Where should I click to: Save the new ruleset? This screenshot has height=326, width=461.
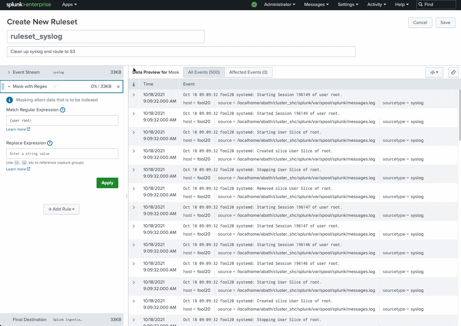[445, 23]
